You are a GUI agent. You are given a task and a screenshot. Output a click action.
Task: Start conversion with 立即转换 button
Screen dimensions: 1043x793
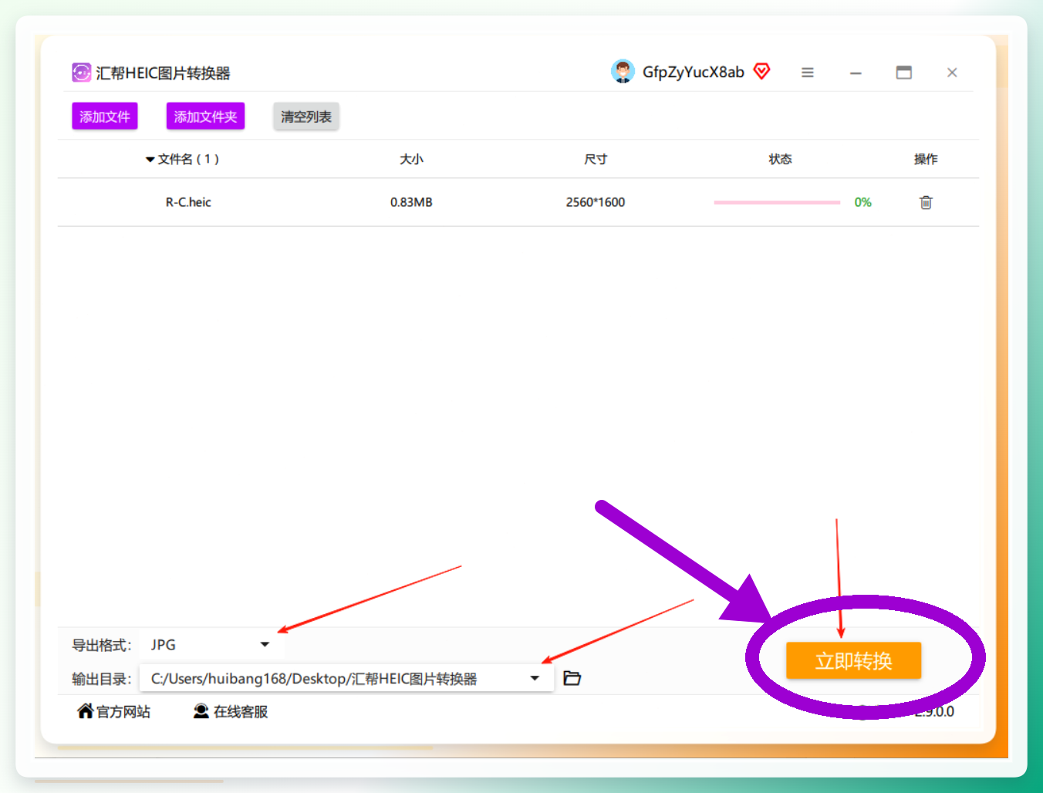[853, 660]
